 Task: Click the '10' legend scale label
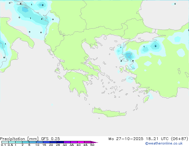pyautogui.click(x=37, y=145)
